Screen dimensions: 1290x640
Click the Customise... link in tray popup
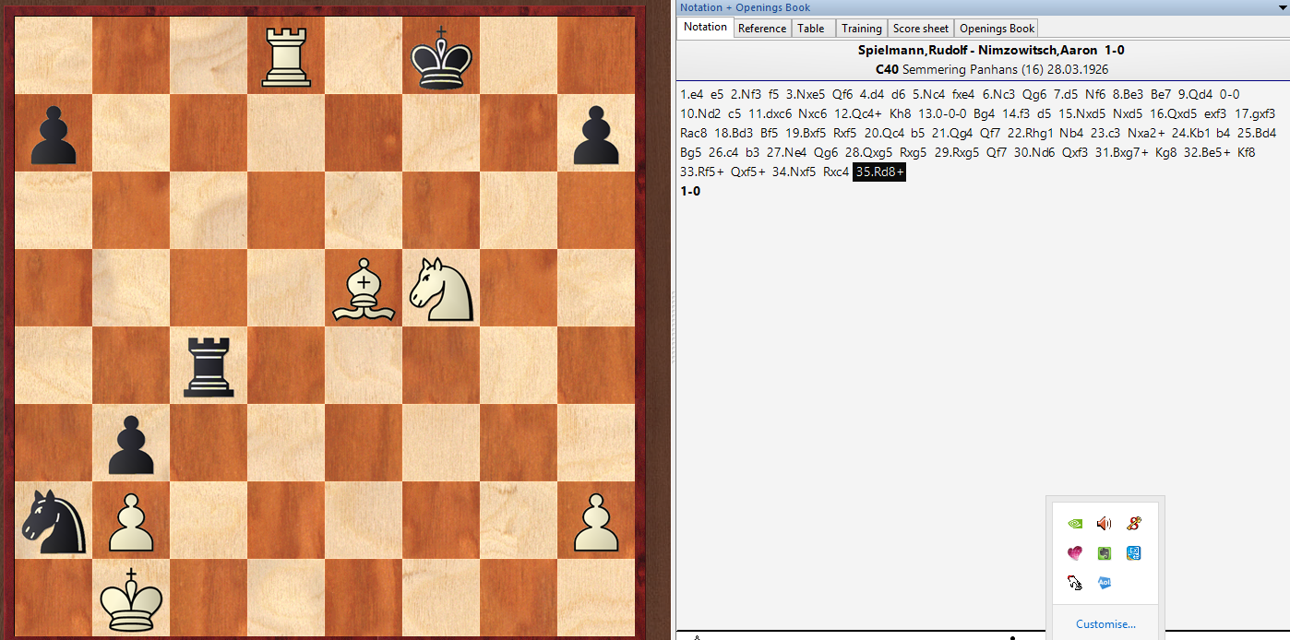pyautogui.click(x=1105, y=624)
